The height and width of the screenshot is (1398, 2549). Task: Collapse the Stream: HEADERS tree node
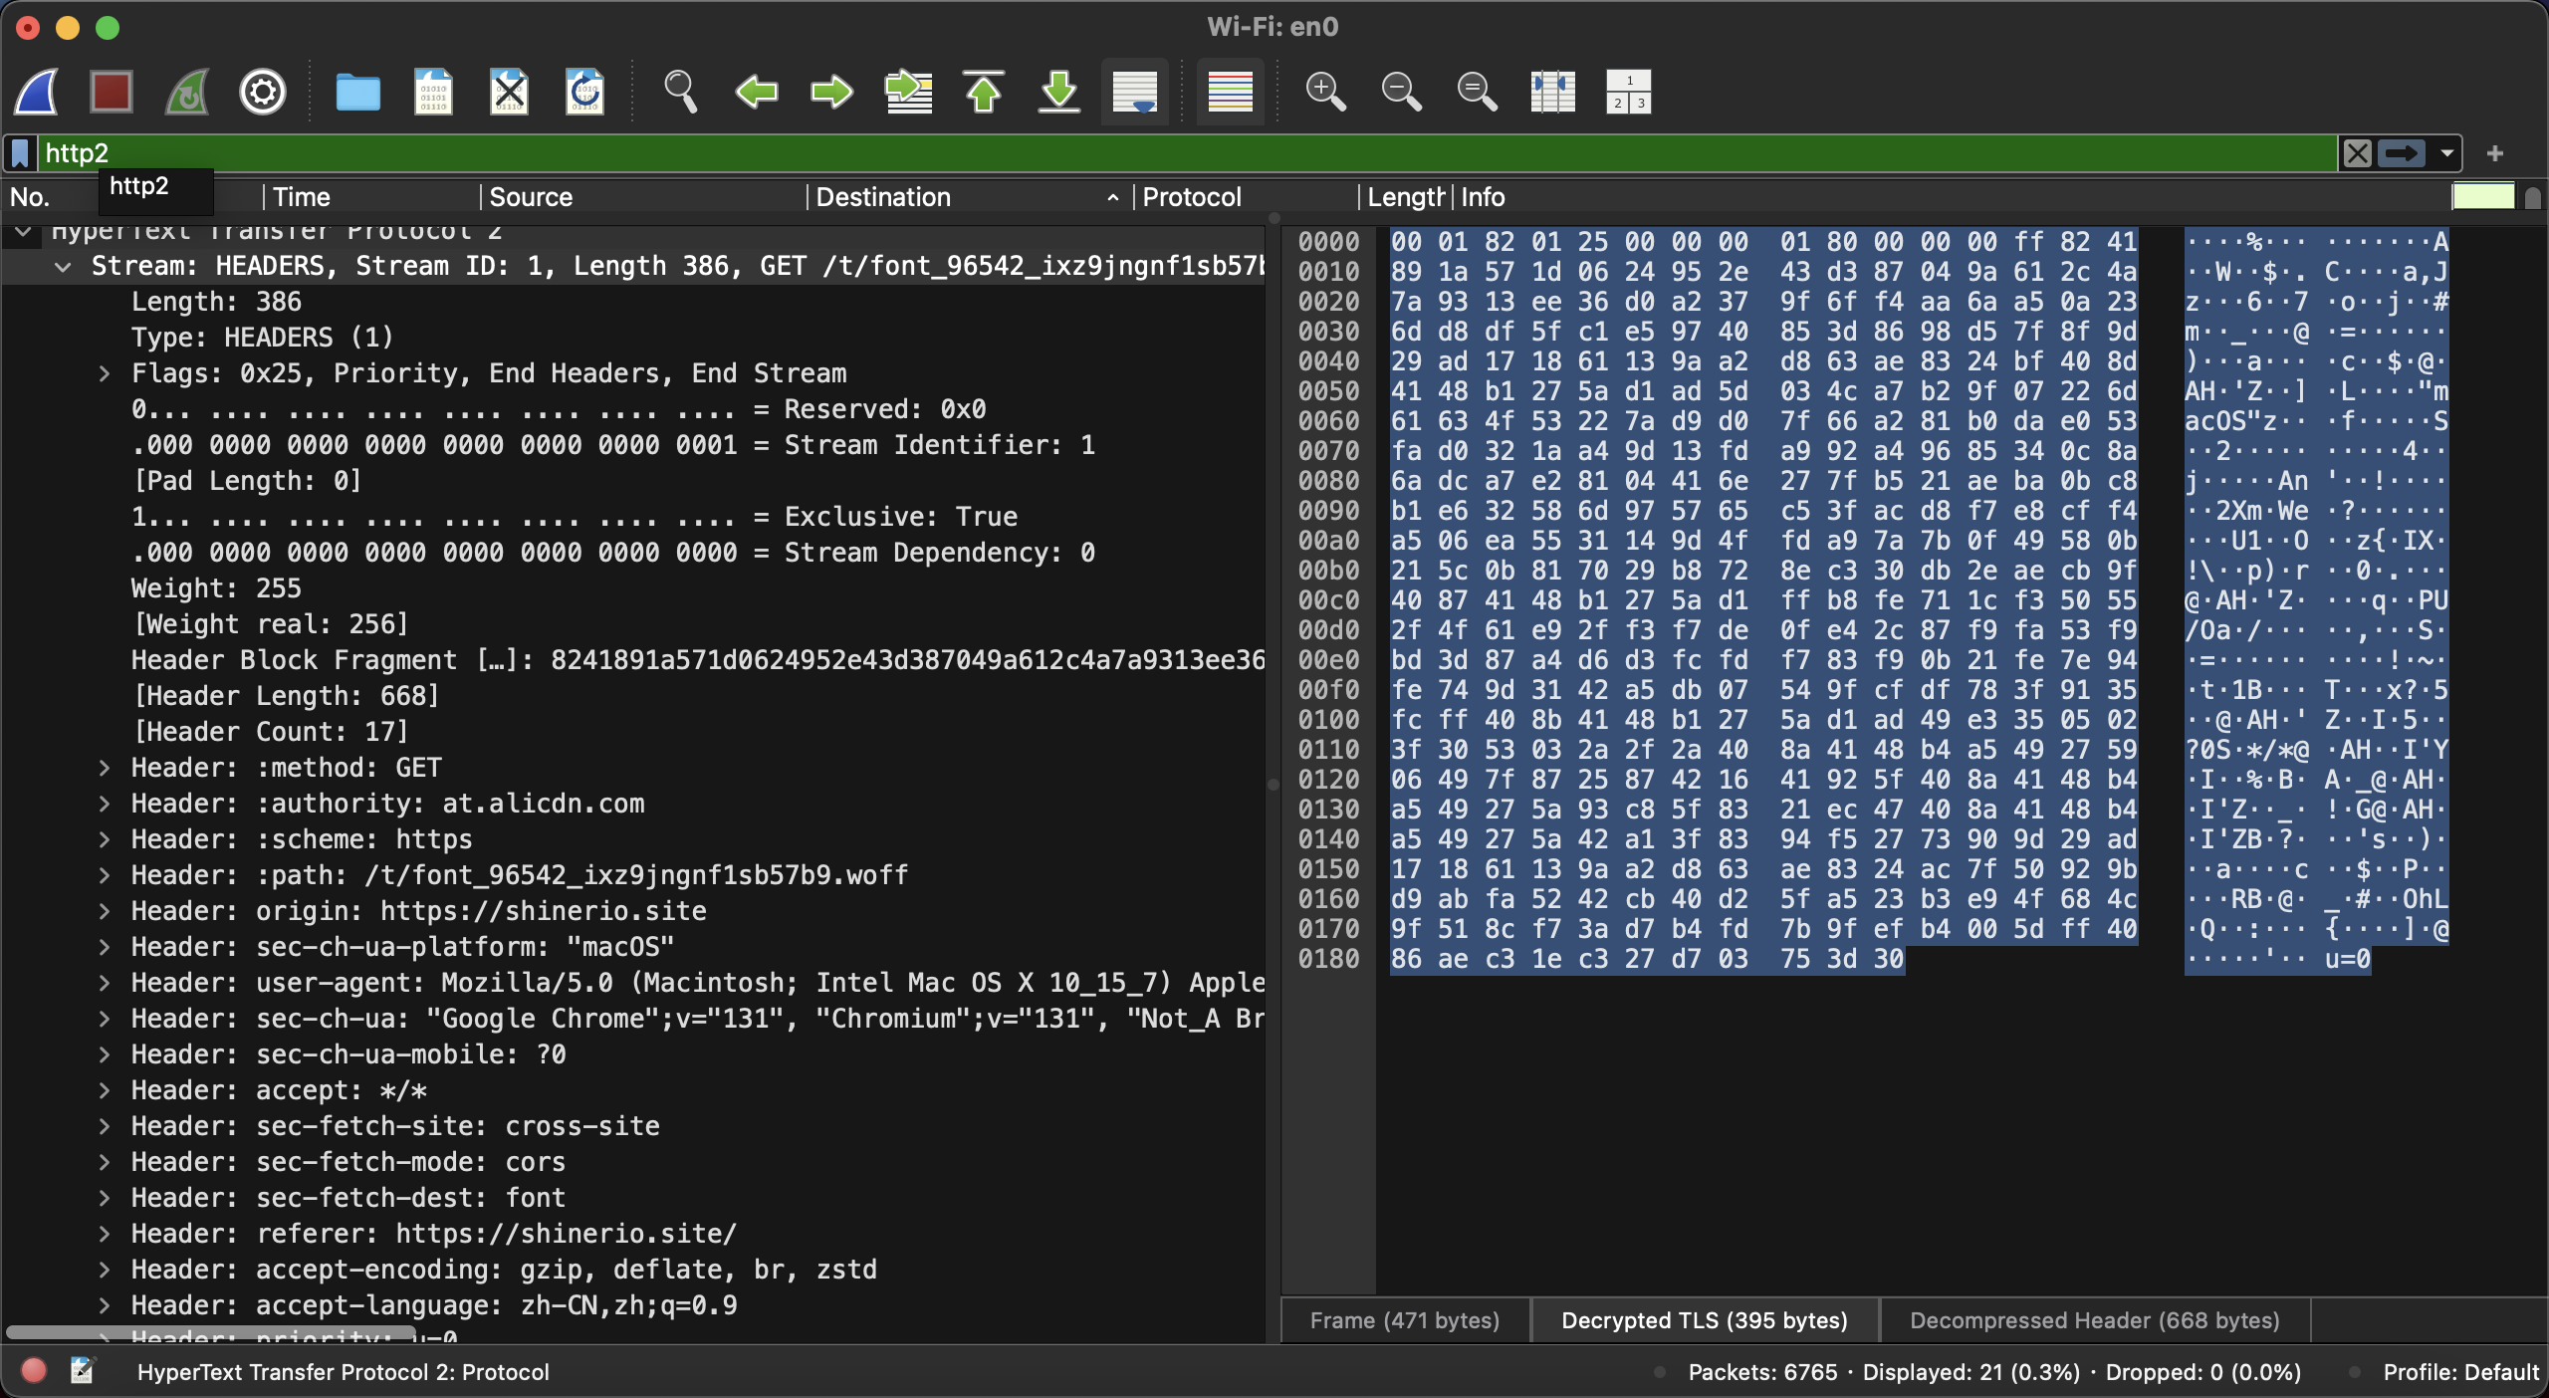tap(63, 267)
